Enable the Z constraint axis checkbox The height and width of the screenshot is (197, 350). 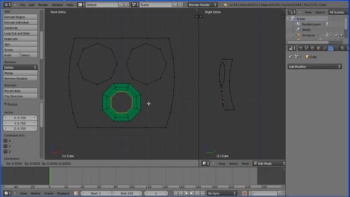5,152
